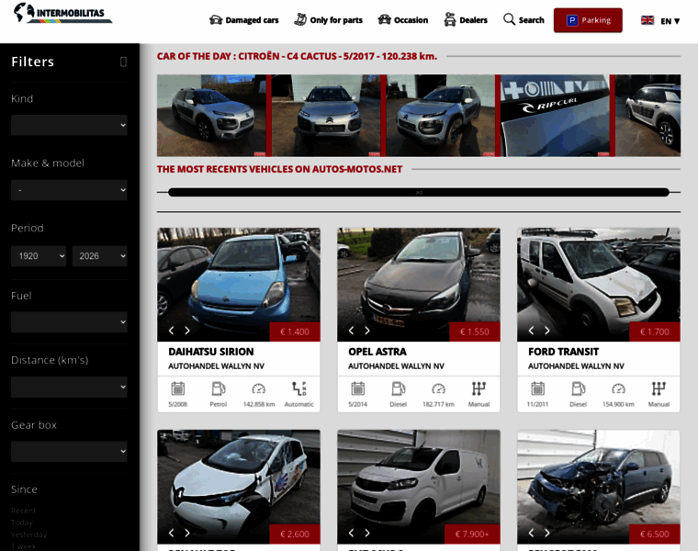
Task: Click manual gearbox icon on Ford Transit card
Action: point(659,388)
